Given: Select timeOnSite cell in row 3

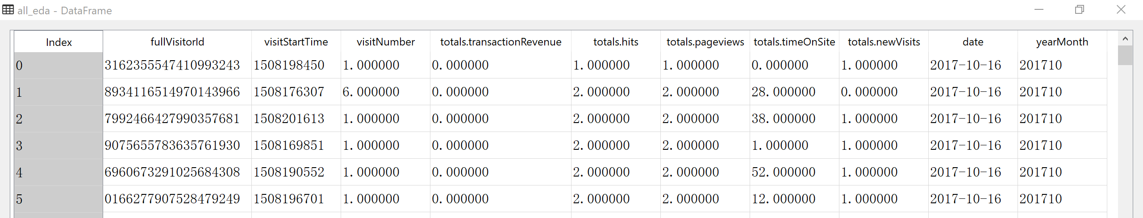Looking at the screenshot, I should pyautogui.click(x=794, y=145).
